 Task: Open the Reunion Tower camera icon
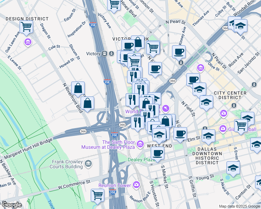pyautogui.click(x=136, y=185)
